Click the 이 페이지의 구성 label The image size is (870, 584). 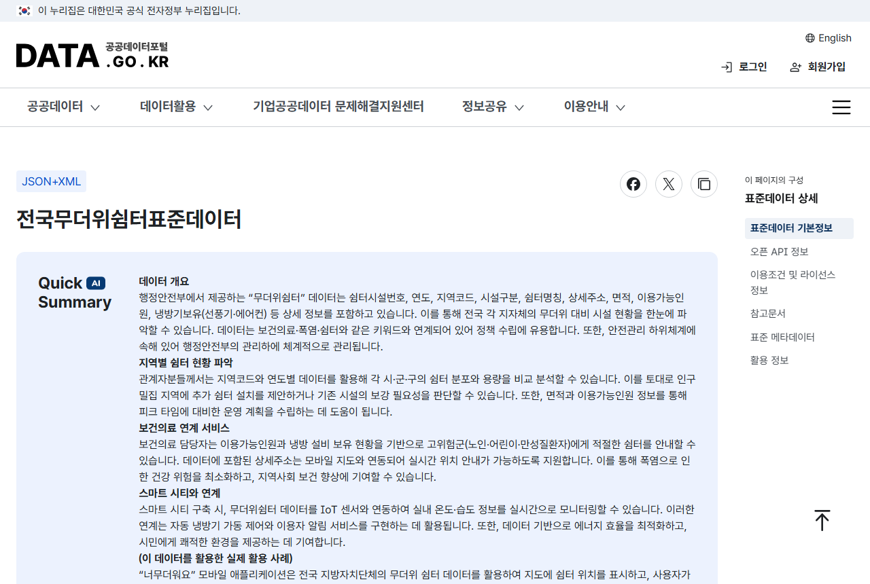(774, 180)
